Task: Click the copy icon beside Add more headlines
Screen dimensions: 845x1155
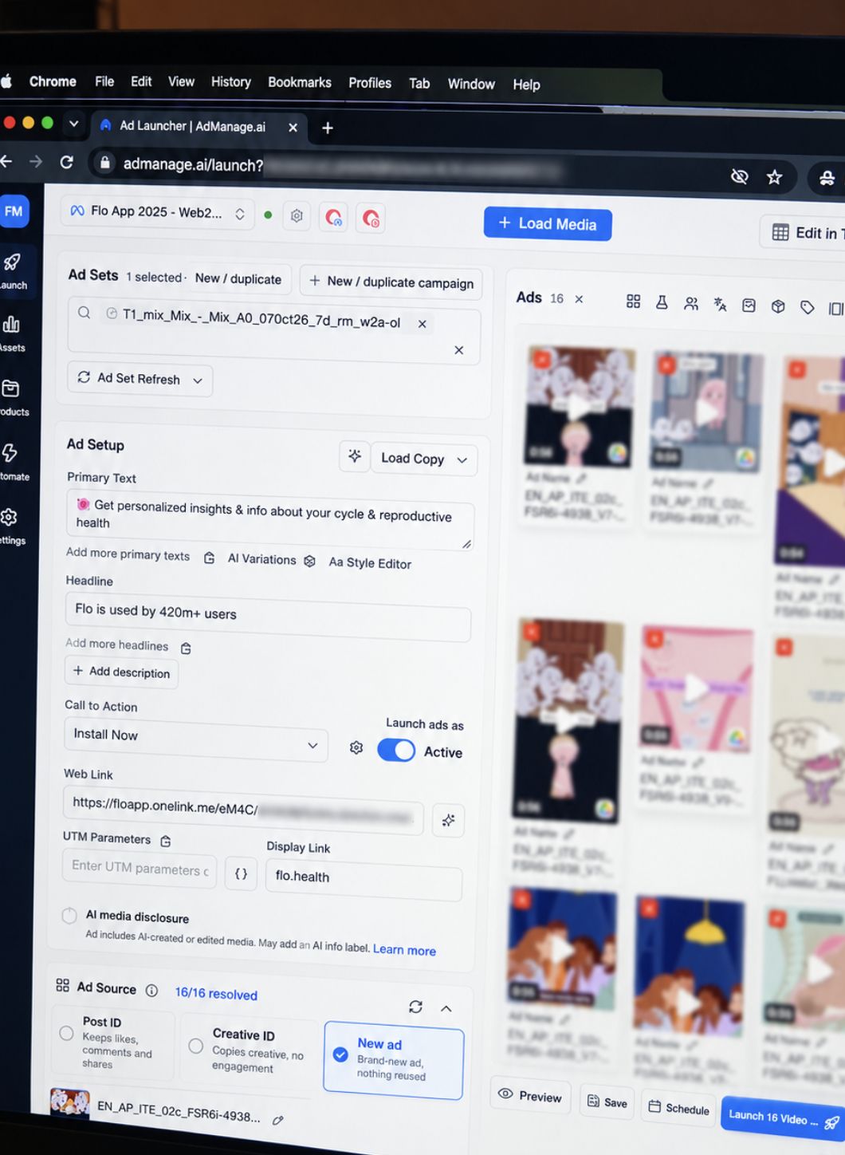Action: coord(186,648)
